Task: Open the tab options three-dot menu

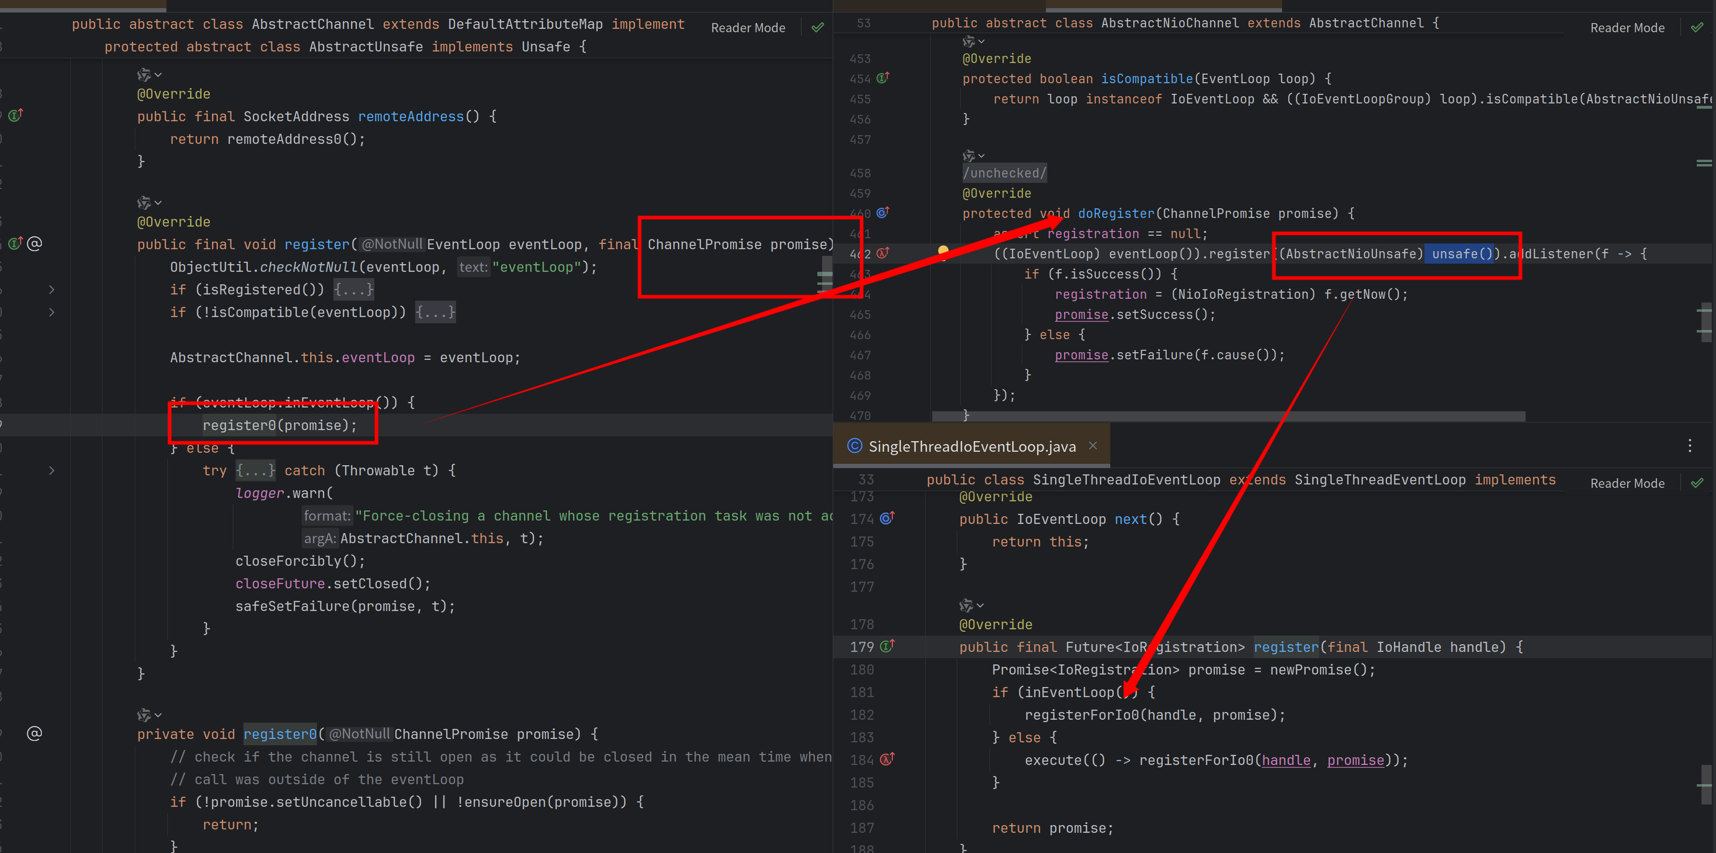Action: coord(1690,446)
